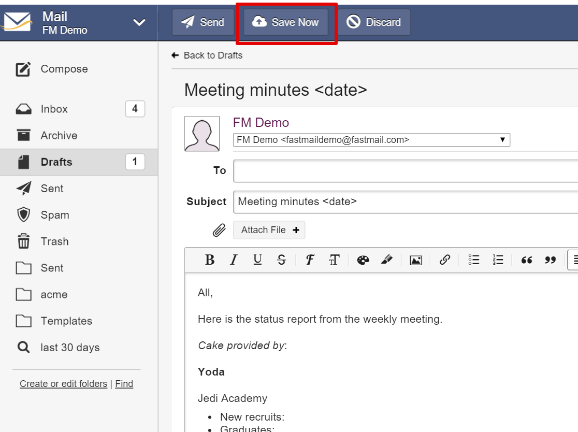
Task: Select the text highlight color tool
Action: point(387,260)
